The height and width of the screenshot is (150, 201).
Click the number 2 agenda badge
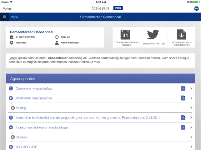11,98
